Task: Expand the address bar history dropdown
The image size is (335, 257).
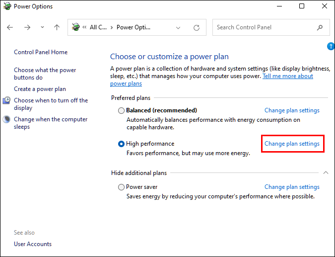Action: (179, 28)
